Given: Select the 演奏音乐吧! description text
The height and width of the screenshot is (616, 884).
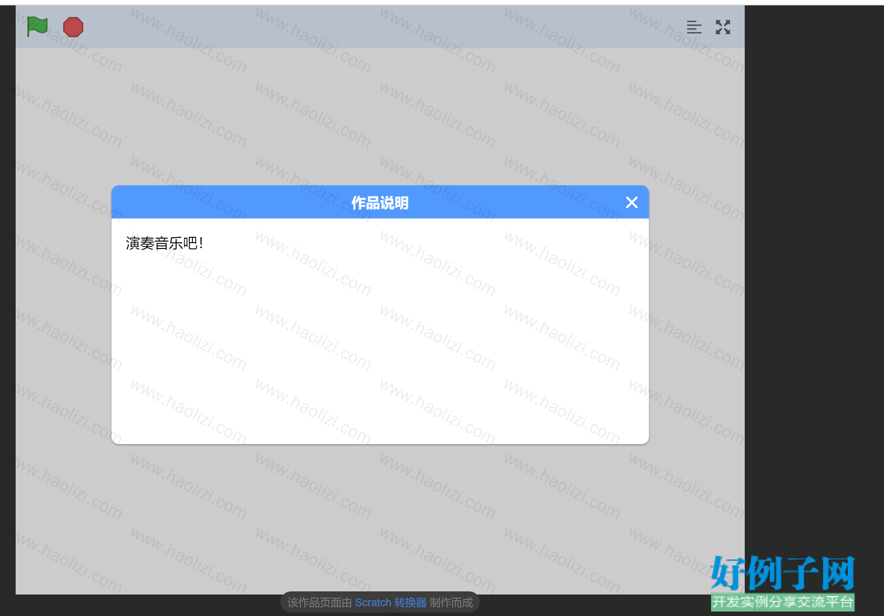Looking at the screenshot, I should coord(164,243).
